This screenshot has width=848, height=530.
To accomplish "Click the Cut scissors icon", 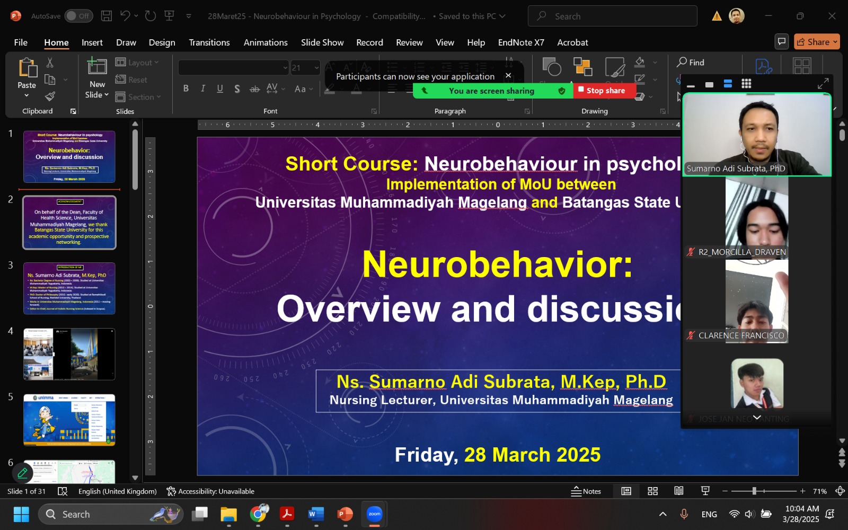I will [50, 63].
